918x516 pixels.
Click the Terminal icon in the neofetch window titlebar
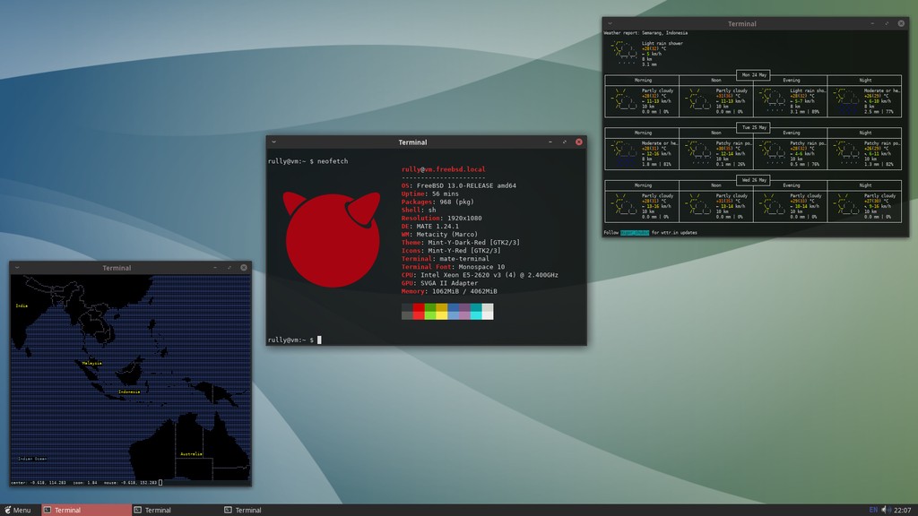point(274,142)
